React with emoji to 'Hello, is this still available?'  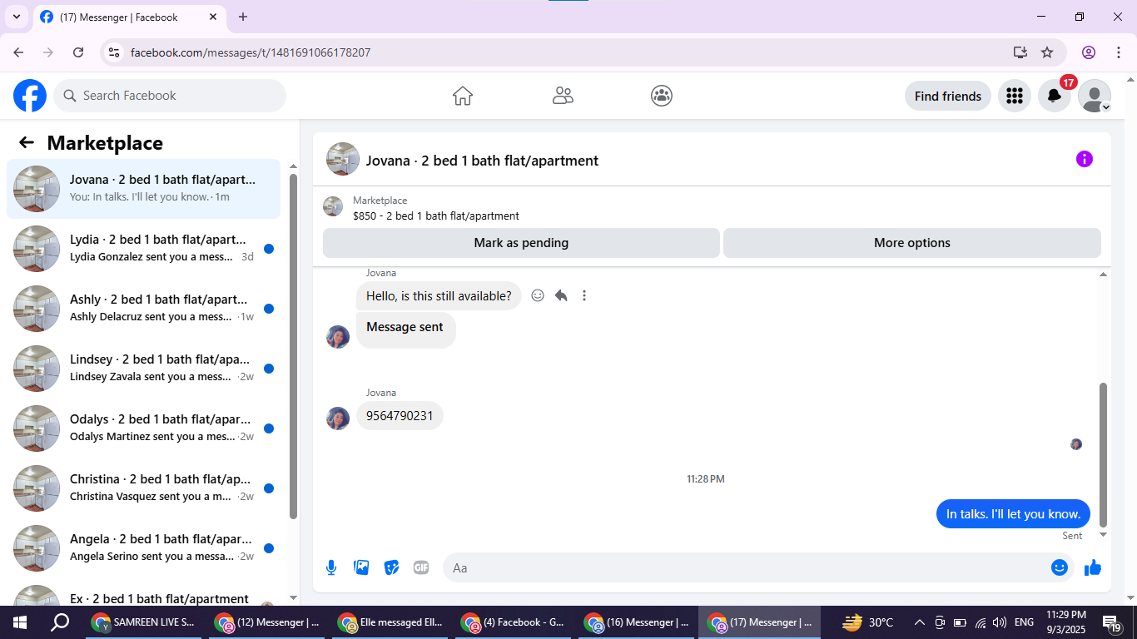click(x=538, y=295)
